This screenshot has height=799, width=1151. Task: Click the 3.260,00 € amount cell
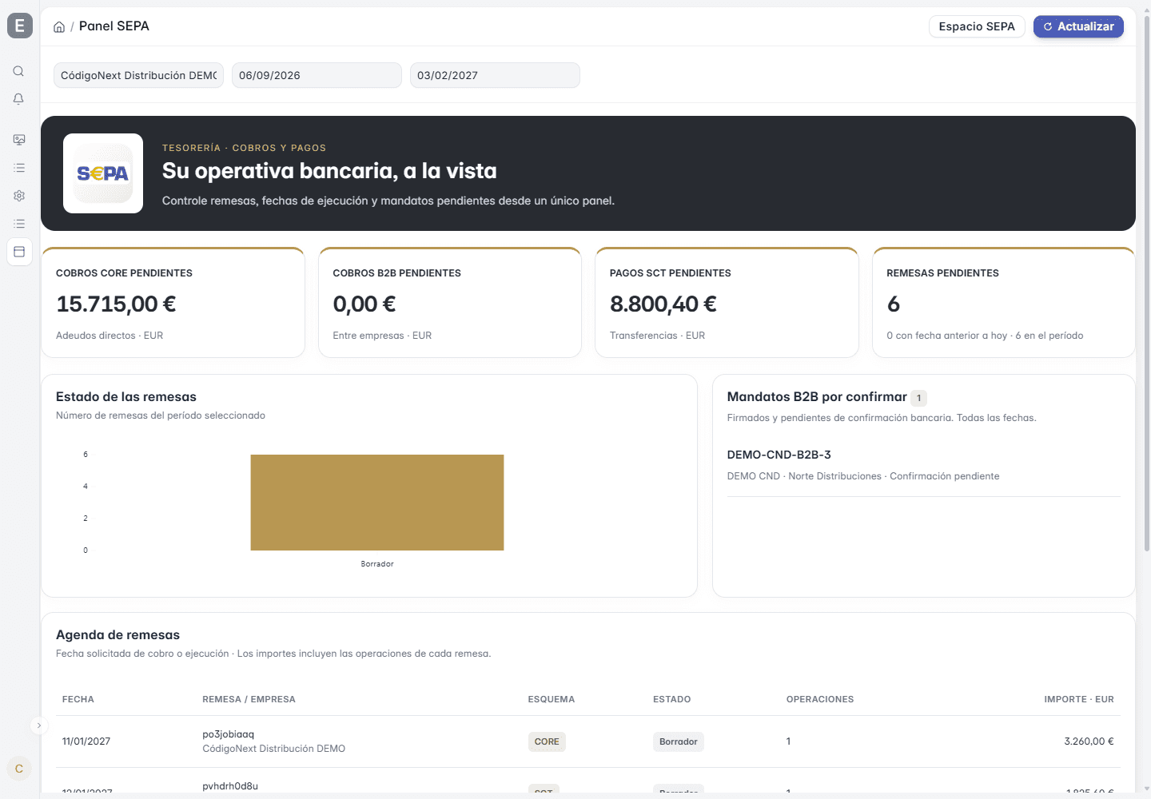pyautogui.click(x=1089, y=741)
